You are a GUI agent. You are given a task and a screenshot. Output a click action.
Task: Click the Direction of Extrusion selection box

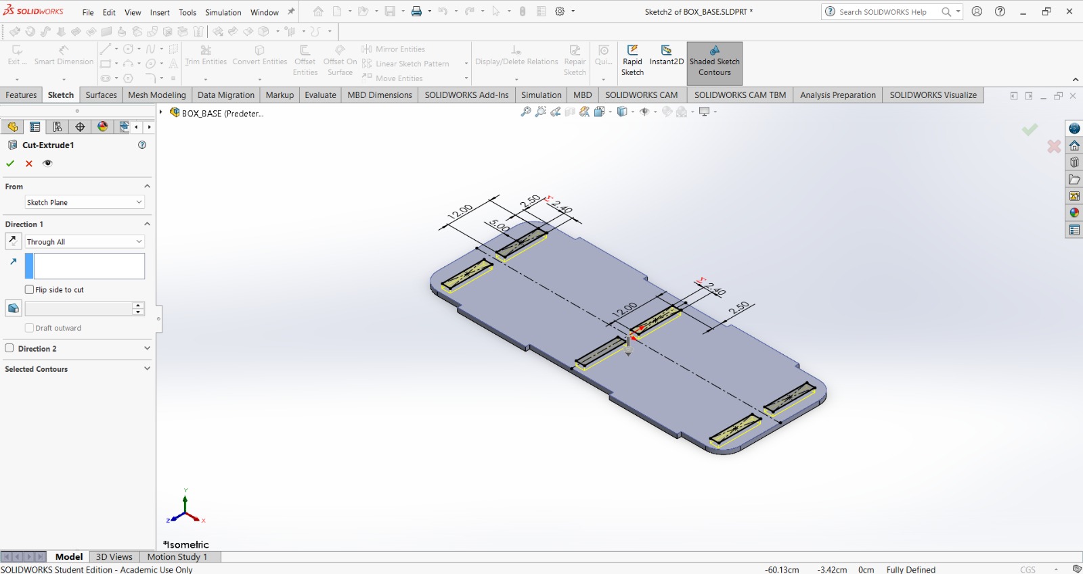(x=89, y=266)
